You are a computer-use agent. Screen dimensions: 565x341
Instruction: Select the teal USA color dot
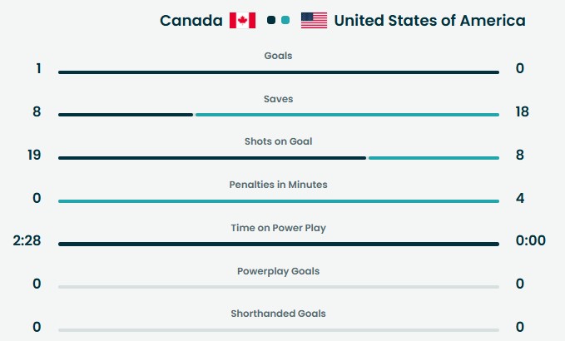(285, 20)
